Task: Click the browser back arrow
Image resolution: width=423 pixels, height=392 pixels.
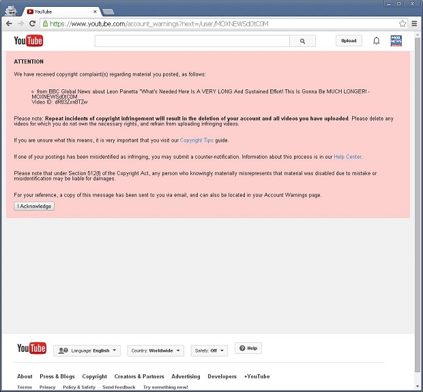Action: [x=9, y=23]
